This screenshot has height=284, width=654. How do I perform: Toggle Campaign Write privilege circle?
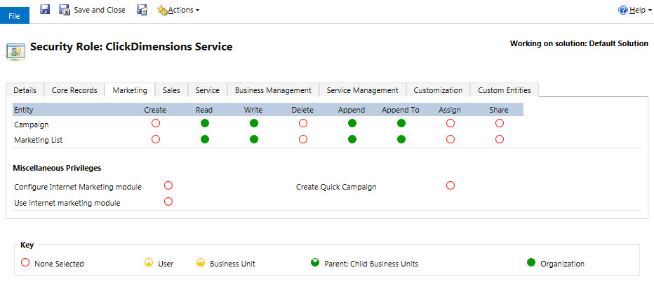point(254,123)
